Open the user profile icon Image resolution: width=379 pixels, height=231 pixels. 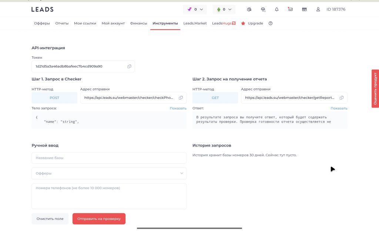pos(318,9)
